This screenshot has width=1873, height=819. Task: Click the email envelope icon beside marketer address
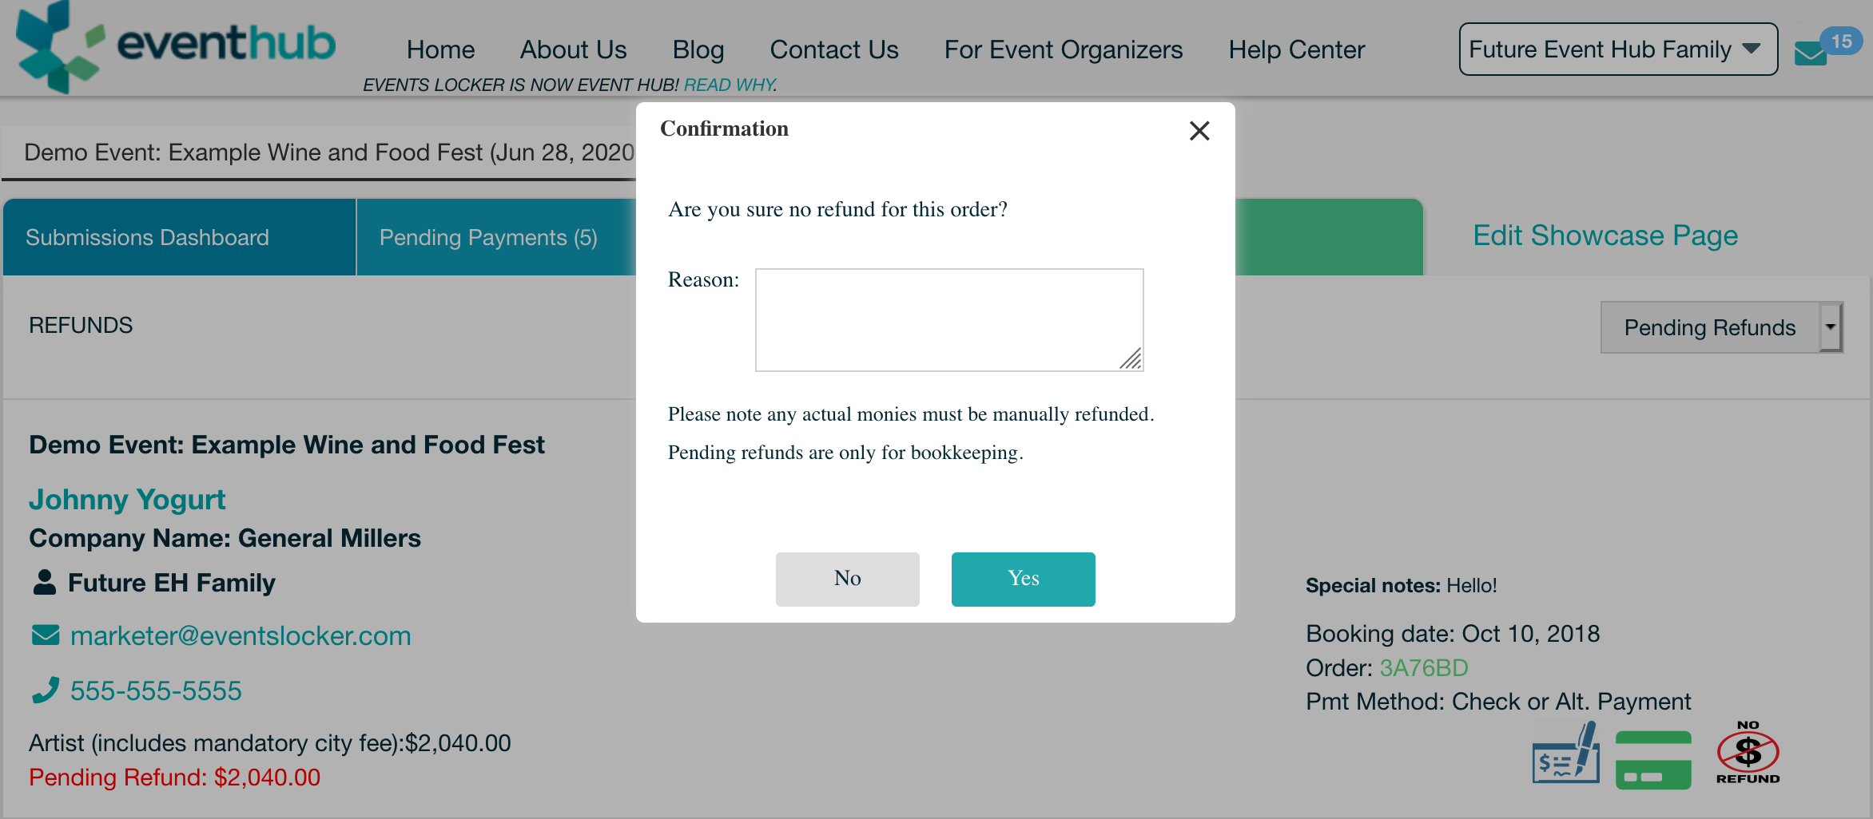(x=46, y=635)
